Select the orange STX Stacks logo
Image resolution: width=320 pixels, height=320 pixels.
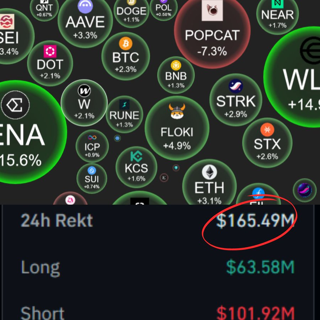pyautogui.click(x=267, y=130)
